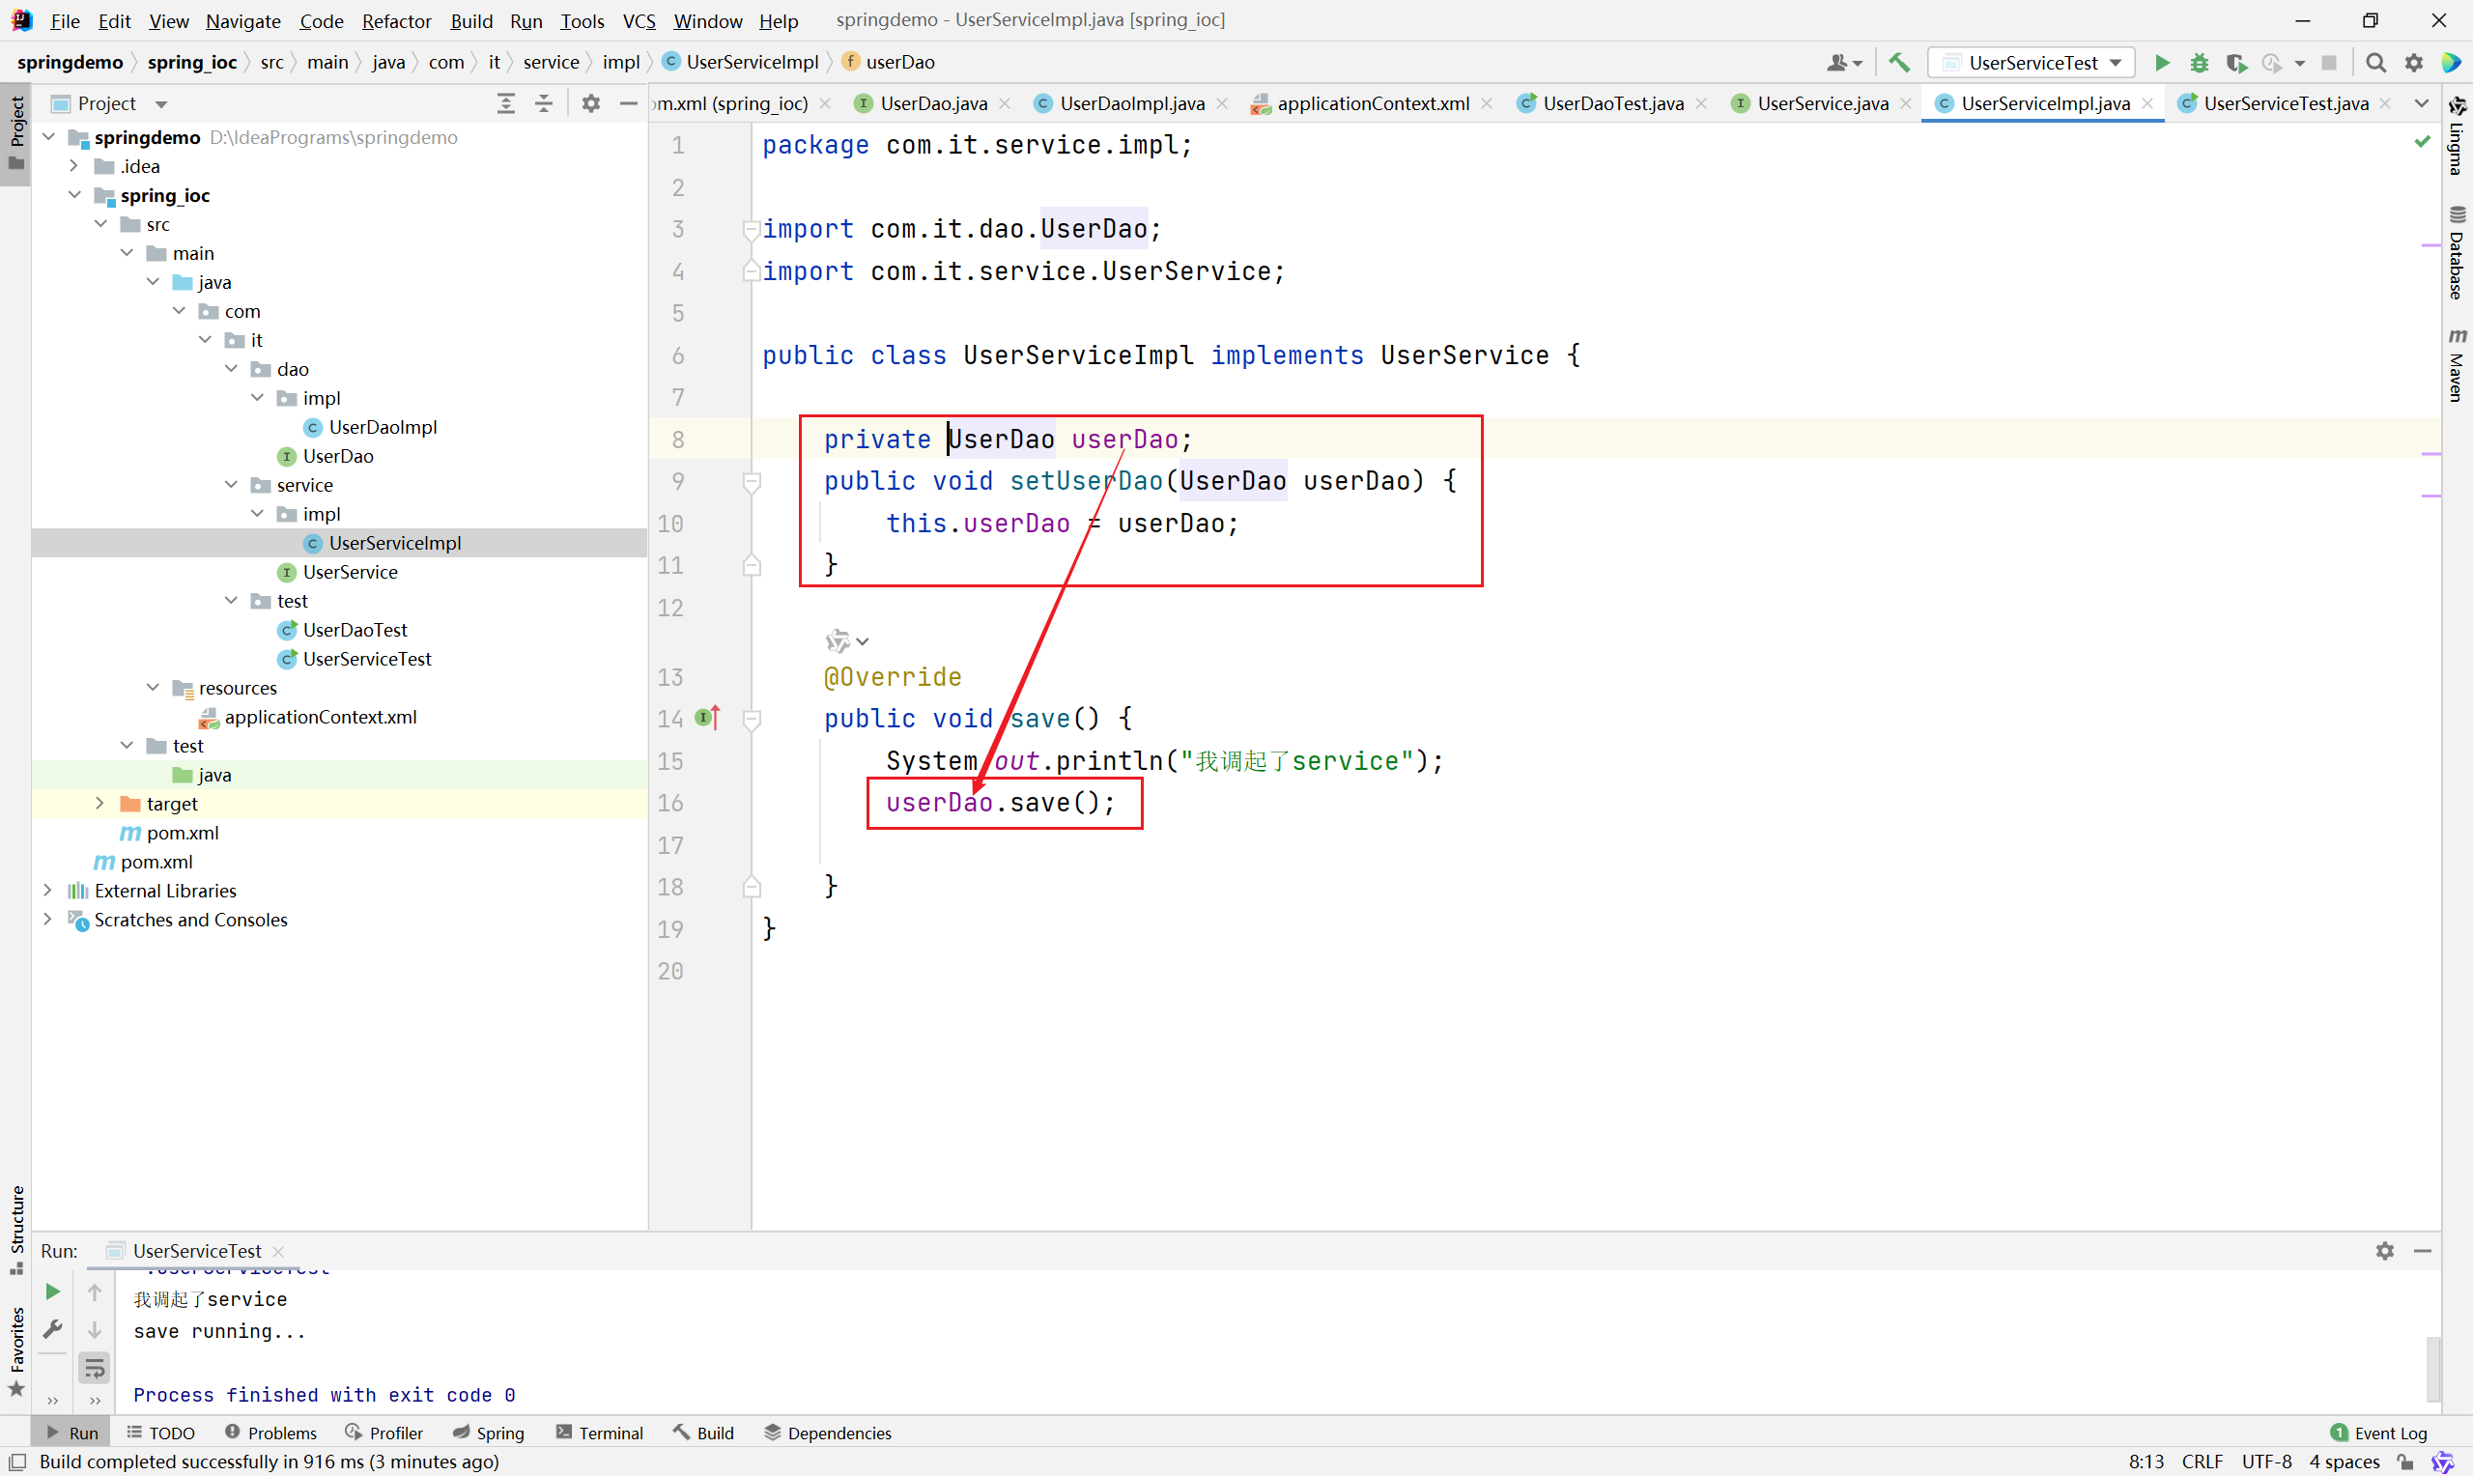Click the implements gutter icon on line 14
Image resolution: width=2473 pixels, height=1476 pixels.
tap(707, 718)
